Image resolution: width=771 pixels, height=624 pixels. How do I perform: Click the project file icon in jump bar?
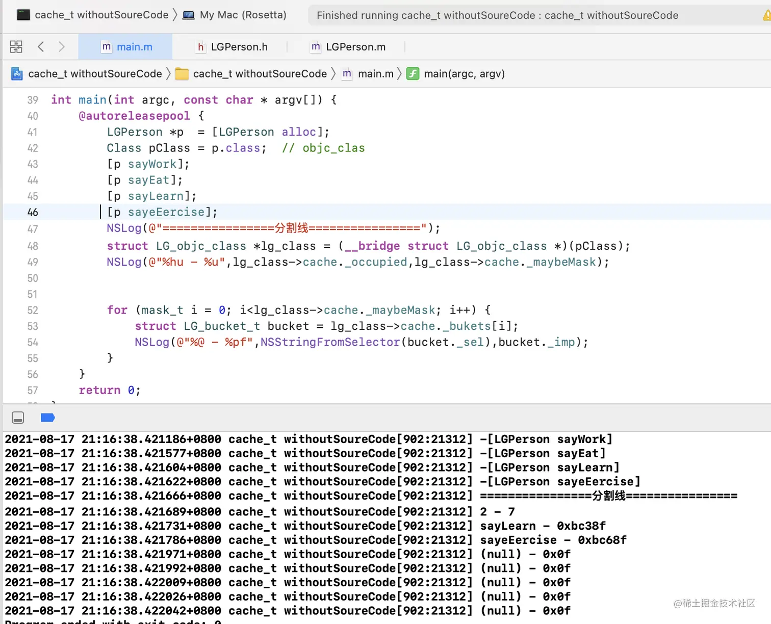coord(17,74)
